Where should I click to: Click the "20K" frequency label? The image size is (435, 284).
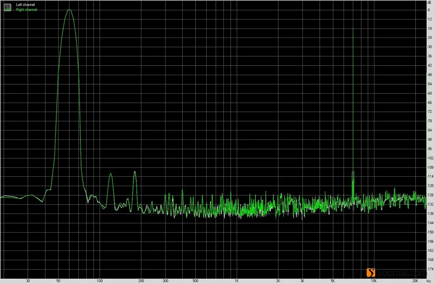tap(415, 281)
